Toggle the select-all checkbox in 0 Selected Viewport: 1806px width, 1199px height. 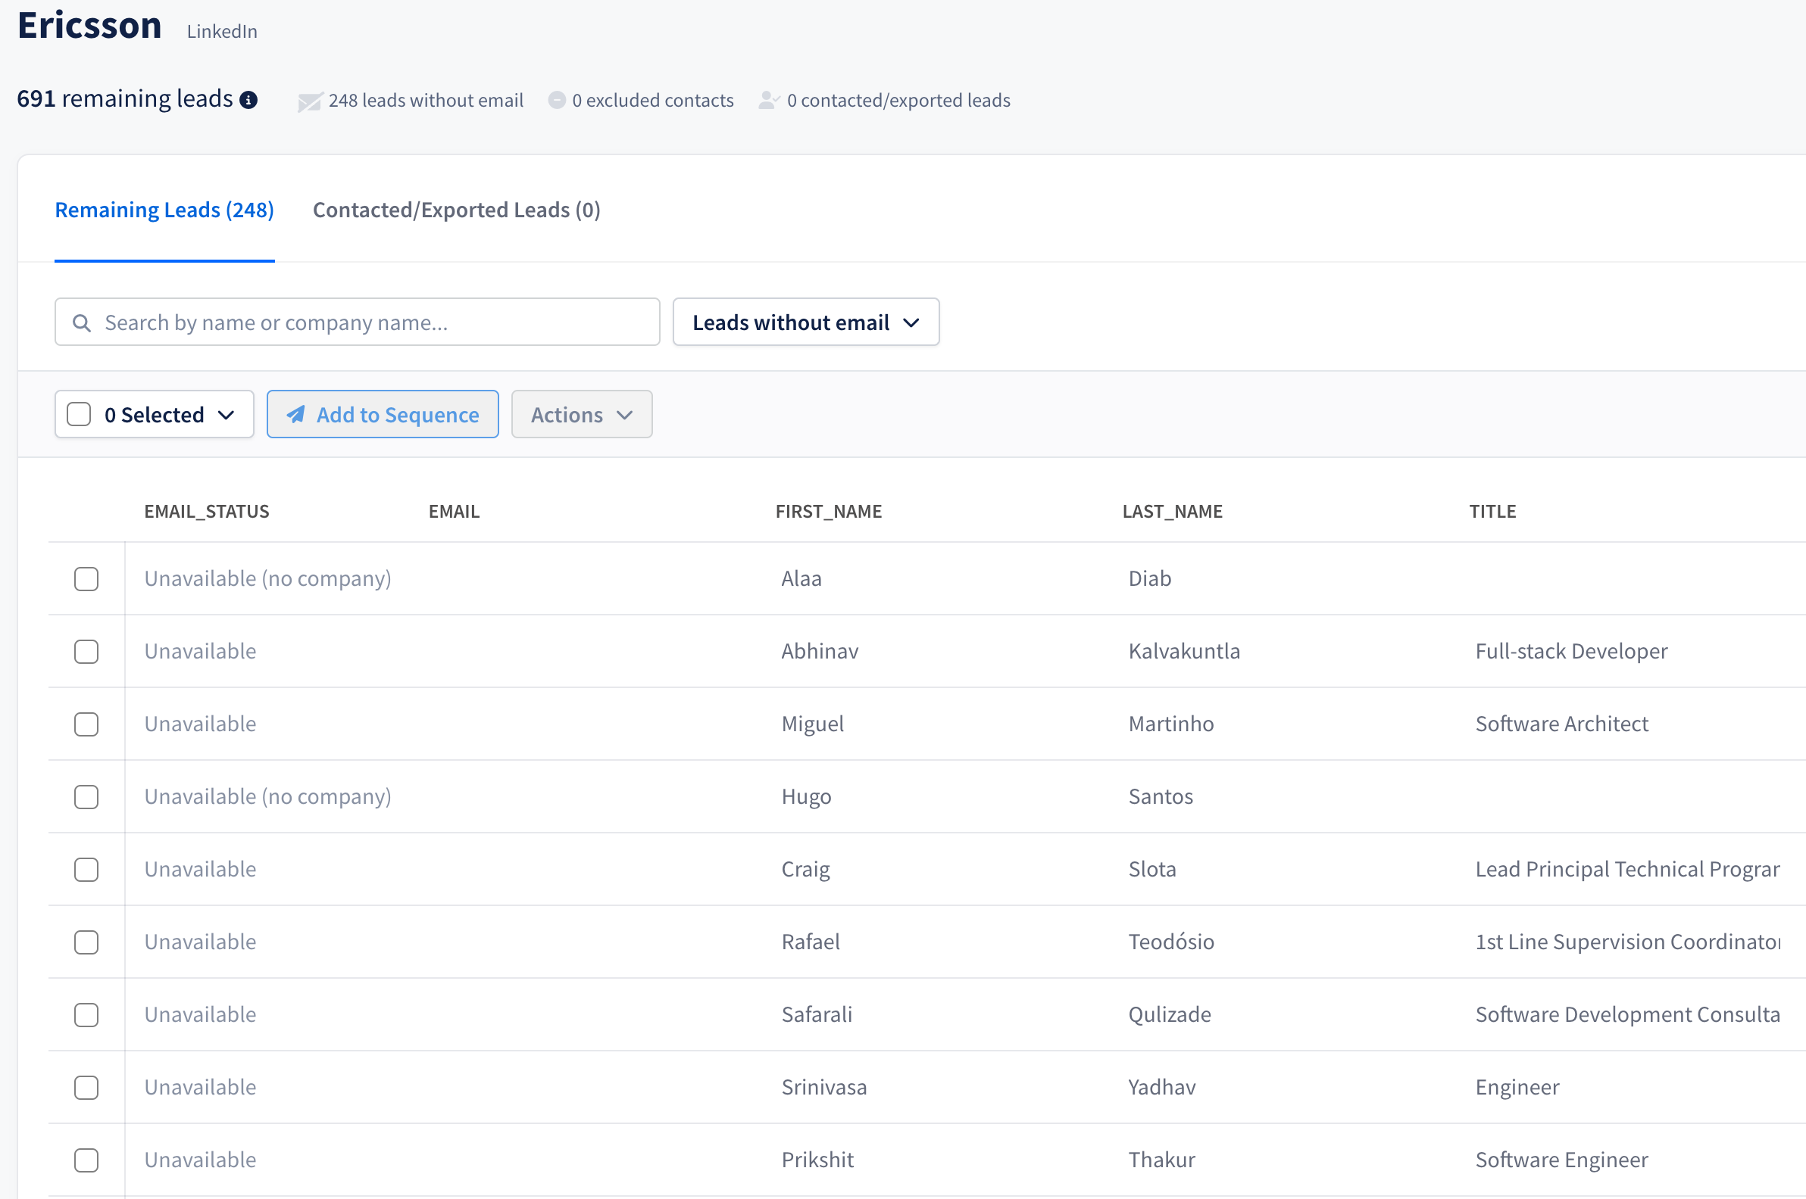79,415
